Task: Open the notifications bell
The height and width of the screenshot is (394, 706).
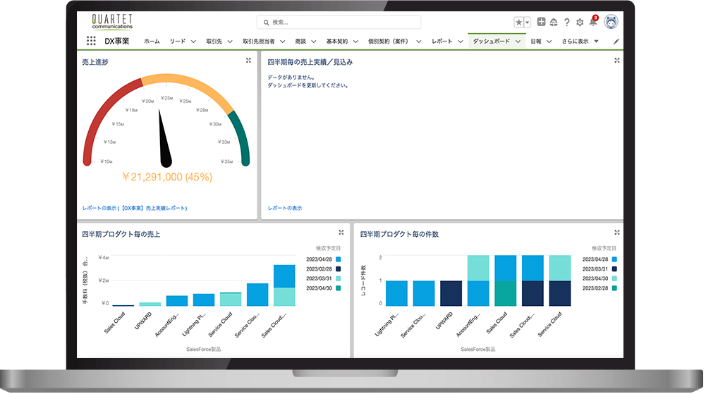Action: pyautogui.click(x=592, y=23)
